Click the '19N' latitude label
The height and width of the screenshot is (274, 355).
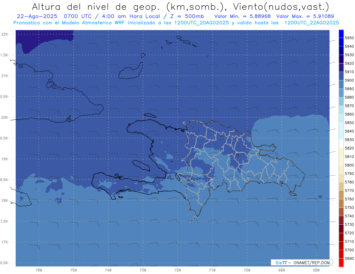point(5,159)
